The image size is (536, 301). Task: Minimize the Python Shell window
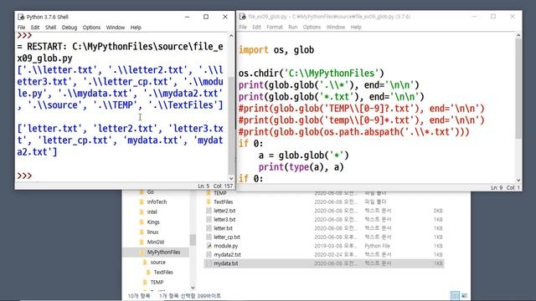tap(187, 17)
